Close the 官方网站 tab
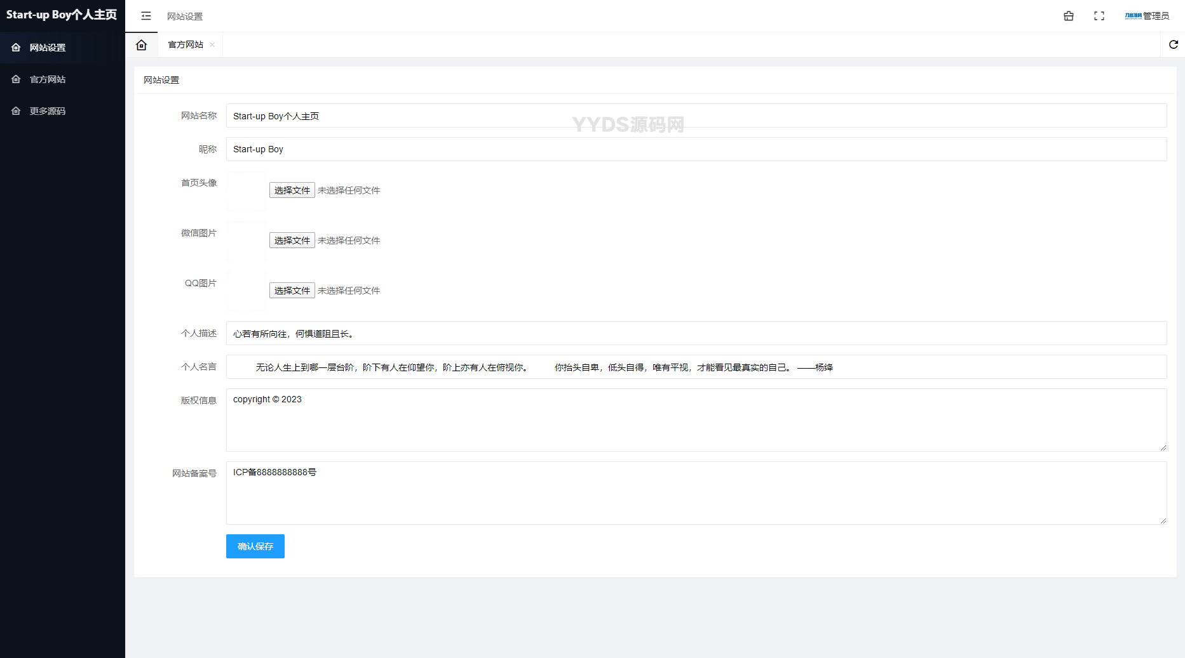The height and width of the screenshot is (658, 1185). coord(212,44)
